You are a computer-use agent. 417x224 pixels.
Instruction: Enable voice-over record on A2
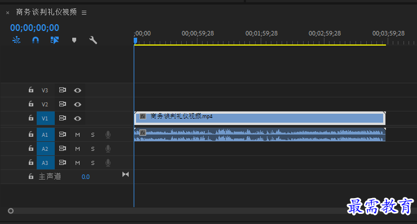point(108,149)
